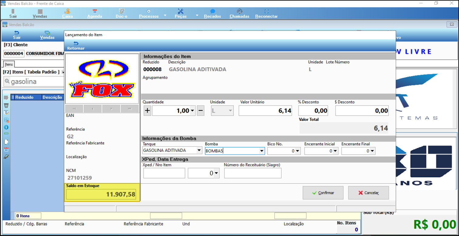Click the Valor Total value 6,14
This screenshot has width=459, height=236.
pyautogui.click(x=344, y=128)
